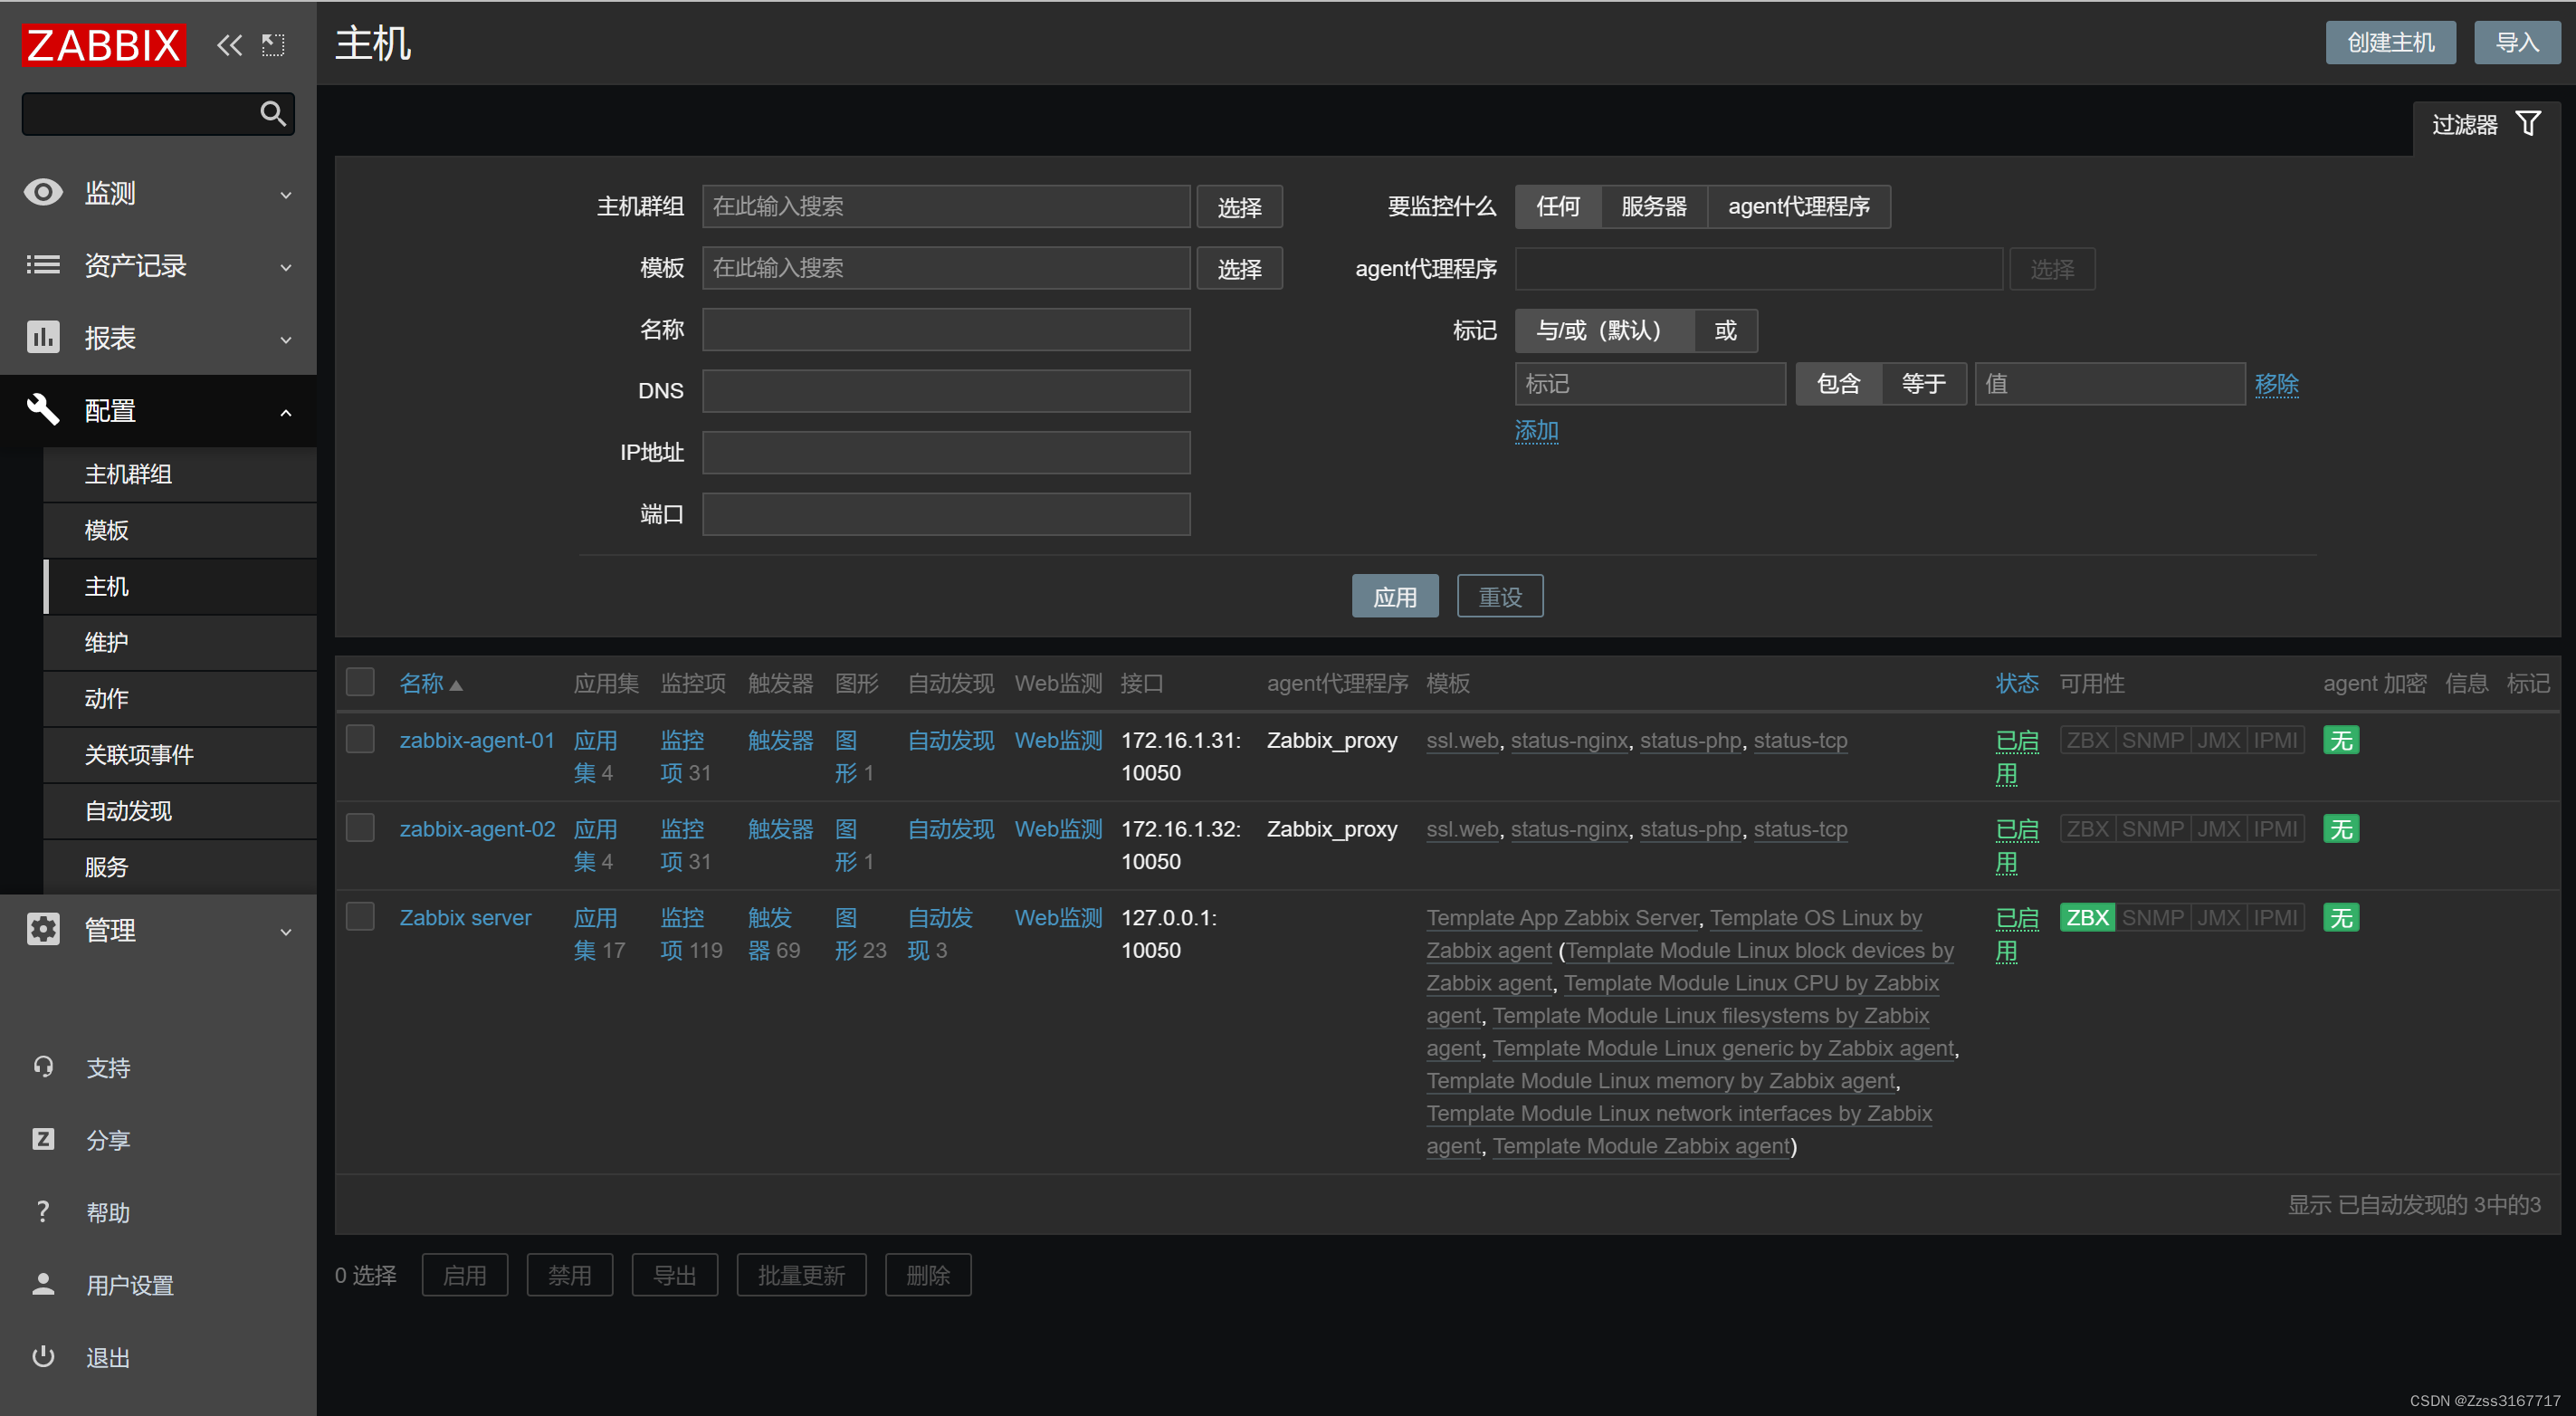Image resolution: width=2576 pixels, height=1416 pixels.
Task: Click the gear icon for 管理
Action: pos(43,929)
